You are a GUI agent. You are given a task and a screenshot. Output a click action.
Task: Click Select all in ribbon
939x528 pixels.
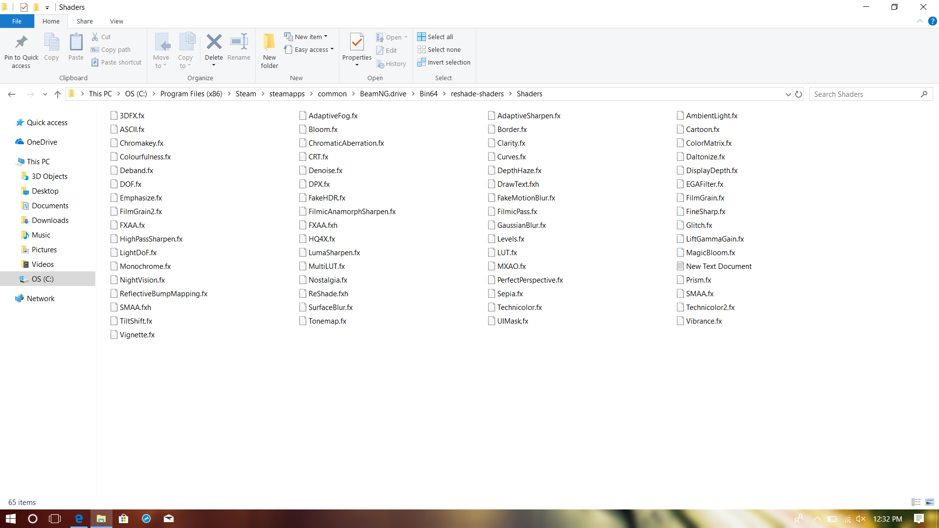click(x=435, y=37)
